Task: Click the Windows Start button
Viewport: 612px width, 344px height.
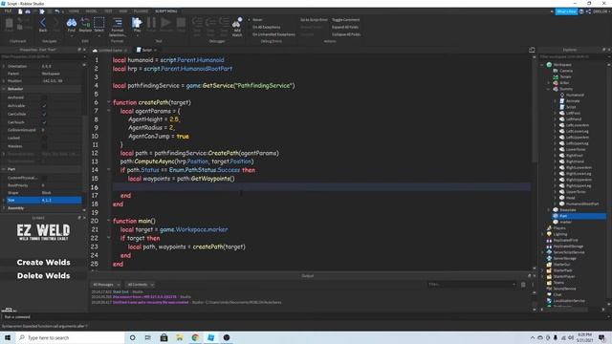Action: pos(8,337)
